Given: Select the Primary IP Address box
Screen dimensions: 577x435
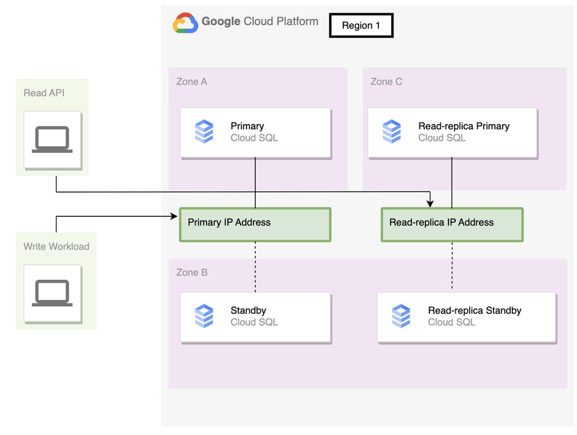Looking at the screenshot, I should coord(254,224).
